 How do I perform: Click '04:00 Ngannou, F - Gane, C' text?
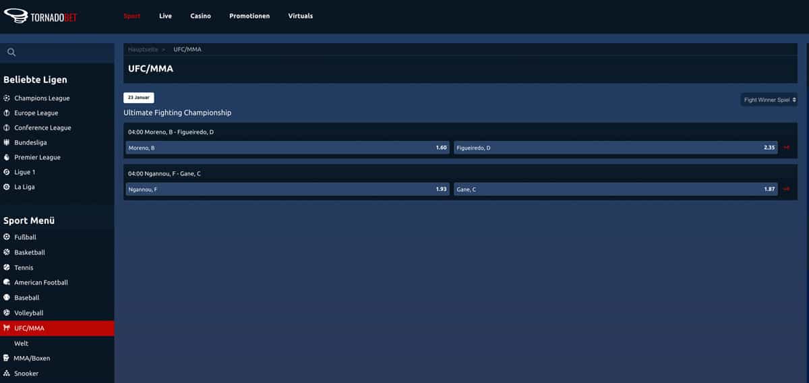point(164,174)
